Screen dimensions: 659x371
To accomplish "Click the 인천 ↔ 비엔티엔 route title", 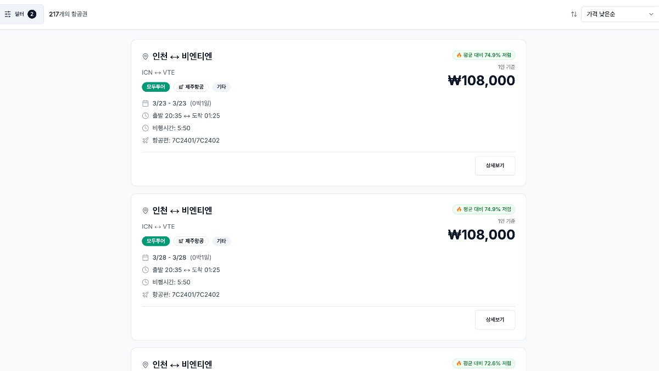I will coord(182,56).
